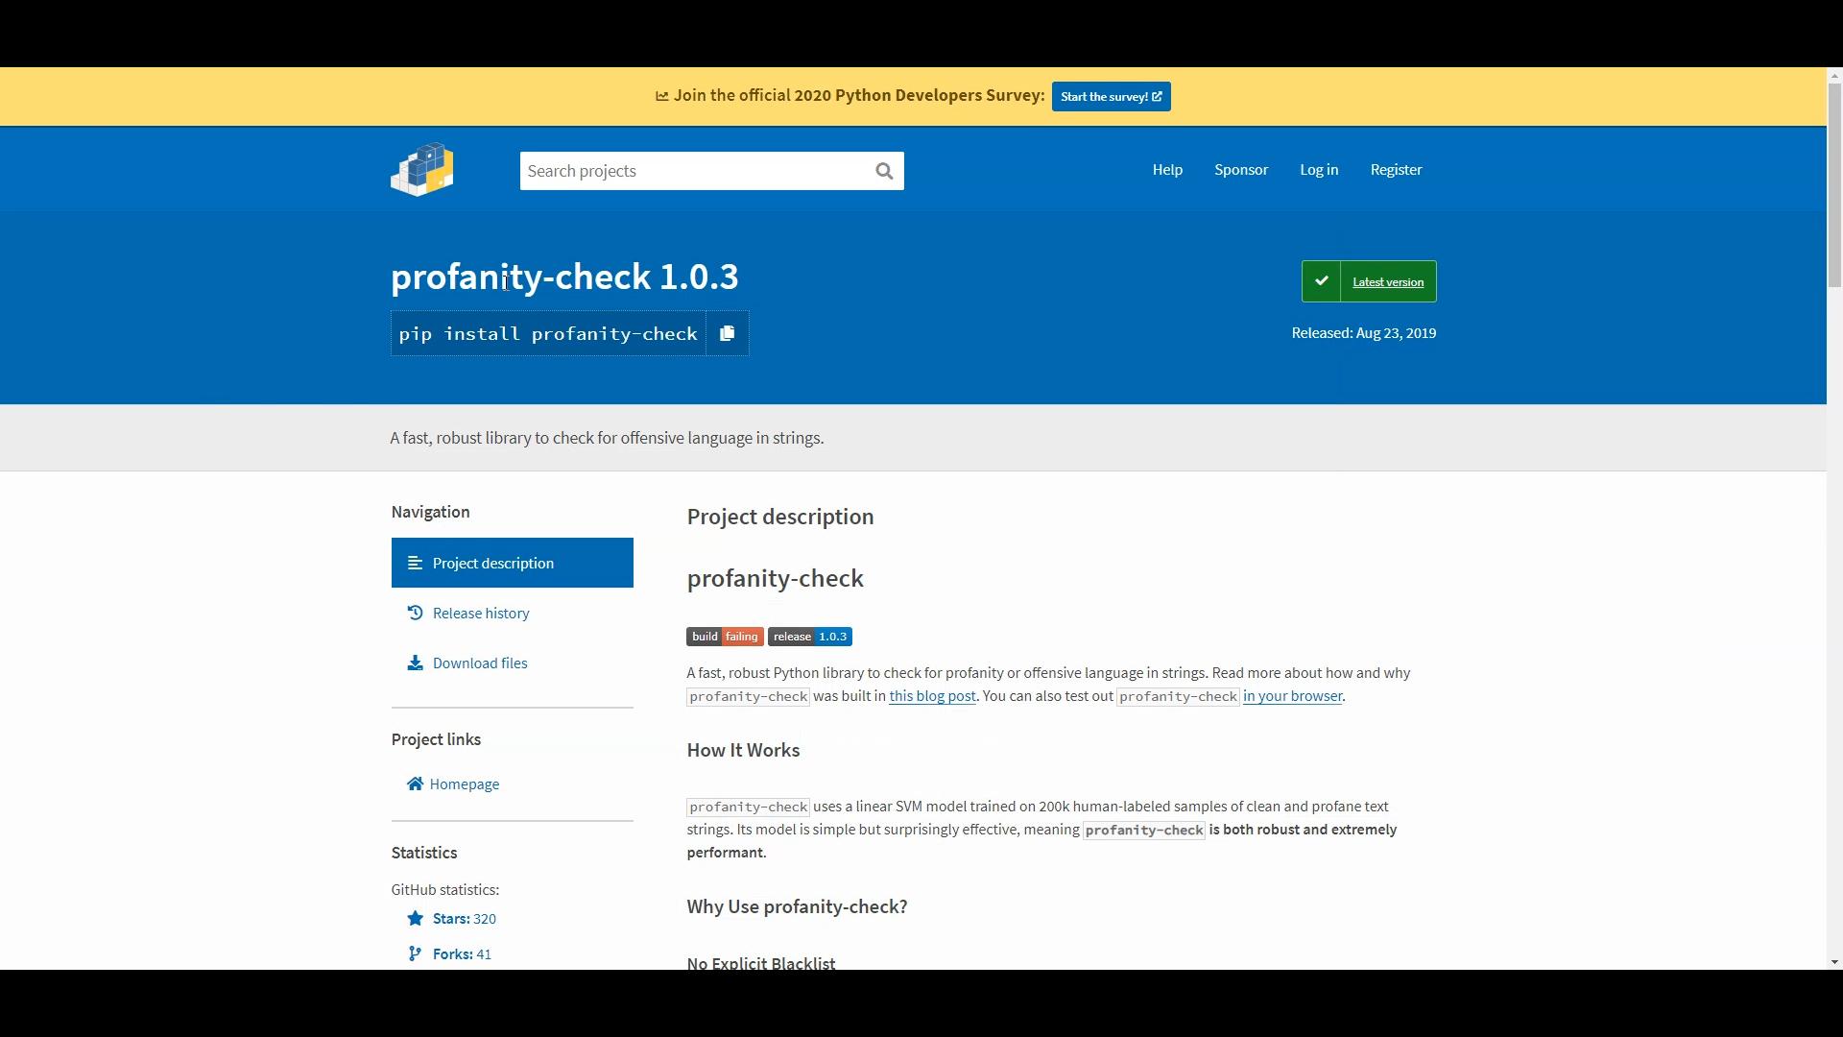Click the Search projects input field
Image resolution: width=1843 pixels, height=1037 pixels.
tap(693, 171)
